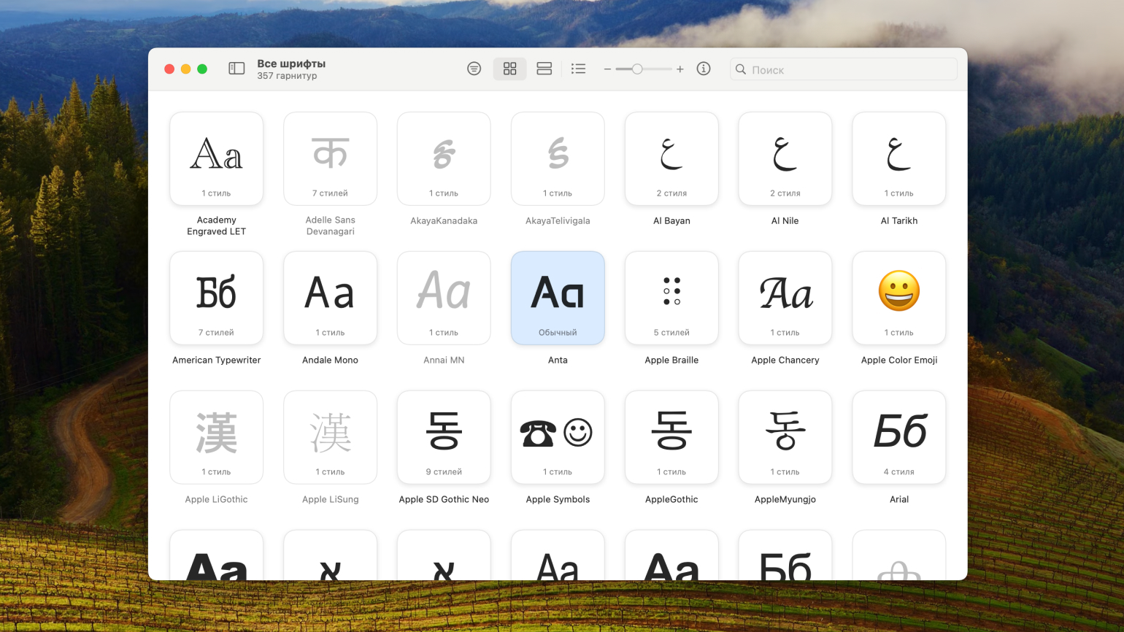Select the Apple Chancery font
This screenshot has height=632, width=1124.
[785, 298]
